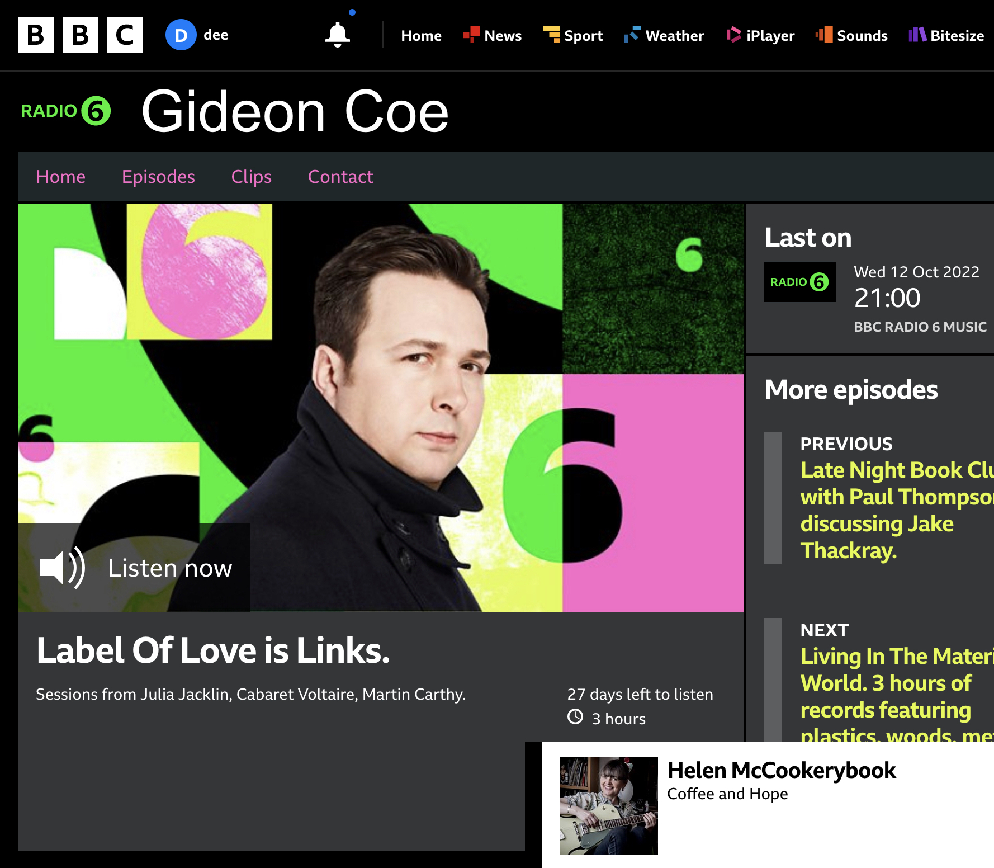Click the speaker icon on Listen now

[x=63, y=568]
